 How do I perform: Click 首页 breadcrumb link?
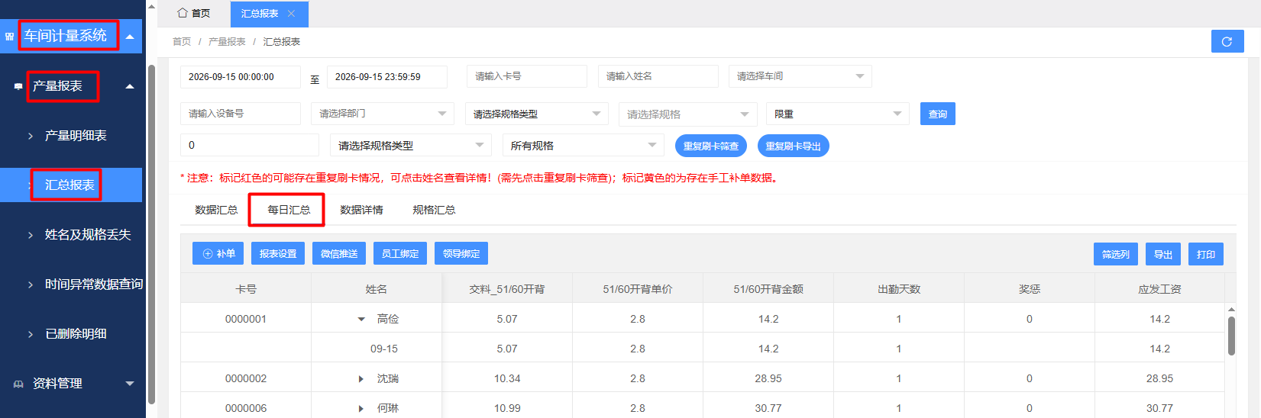(x=182, y=42)
